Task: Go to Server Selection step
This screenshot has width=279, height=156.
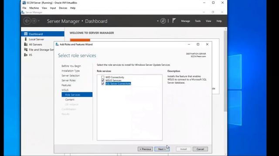Action: point(71,75)
